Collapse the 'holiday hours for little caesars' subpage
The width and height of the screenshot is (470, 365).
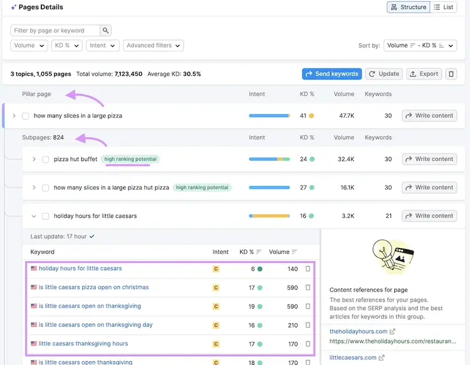[x=34, y=216]
